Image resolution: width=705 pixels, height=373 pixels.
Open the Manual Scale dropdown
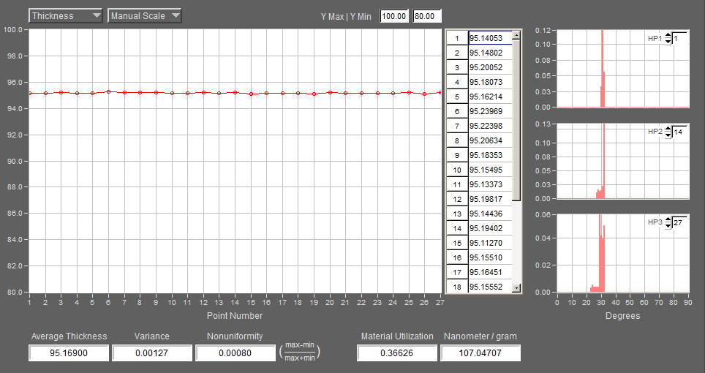click(144, 16)
